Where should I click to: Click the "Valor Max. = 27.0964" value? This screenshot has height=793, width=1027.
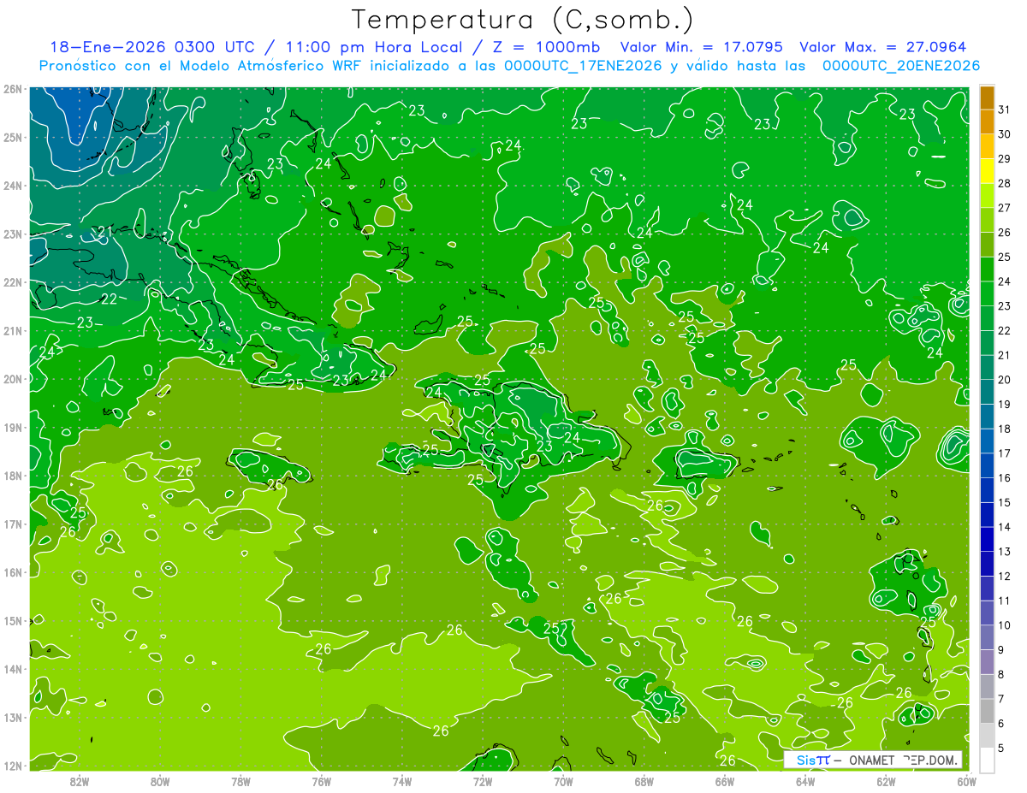coord(882,47)
